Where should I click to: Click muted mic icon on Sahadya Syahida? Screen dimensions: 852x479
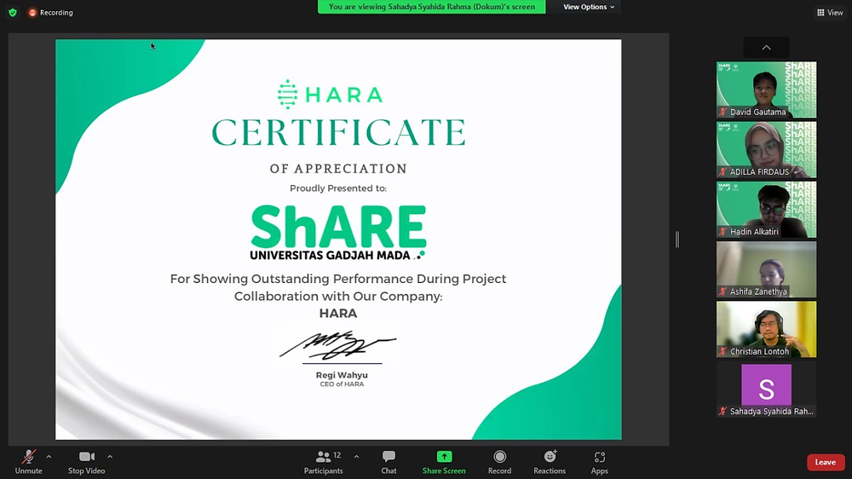pyautogui.click(x=722, y=411)
